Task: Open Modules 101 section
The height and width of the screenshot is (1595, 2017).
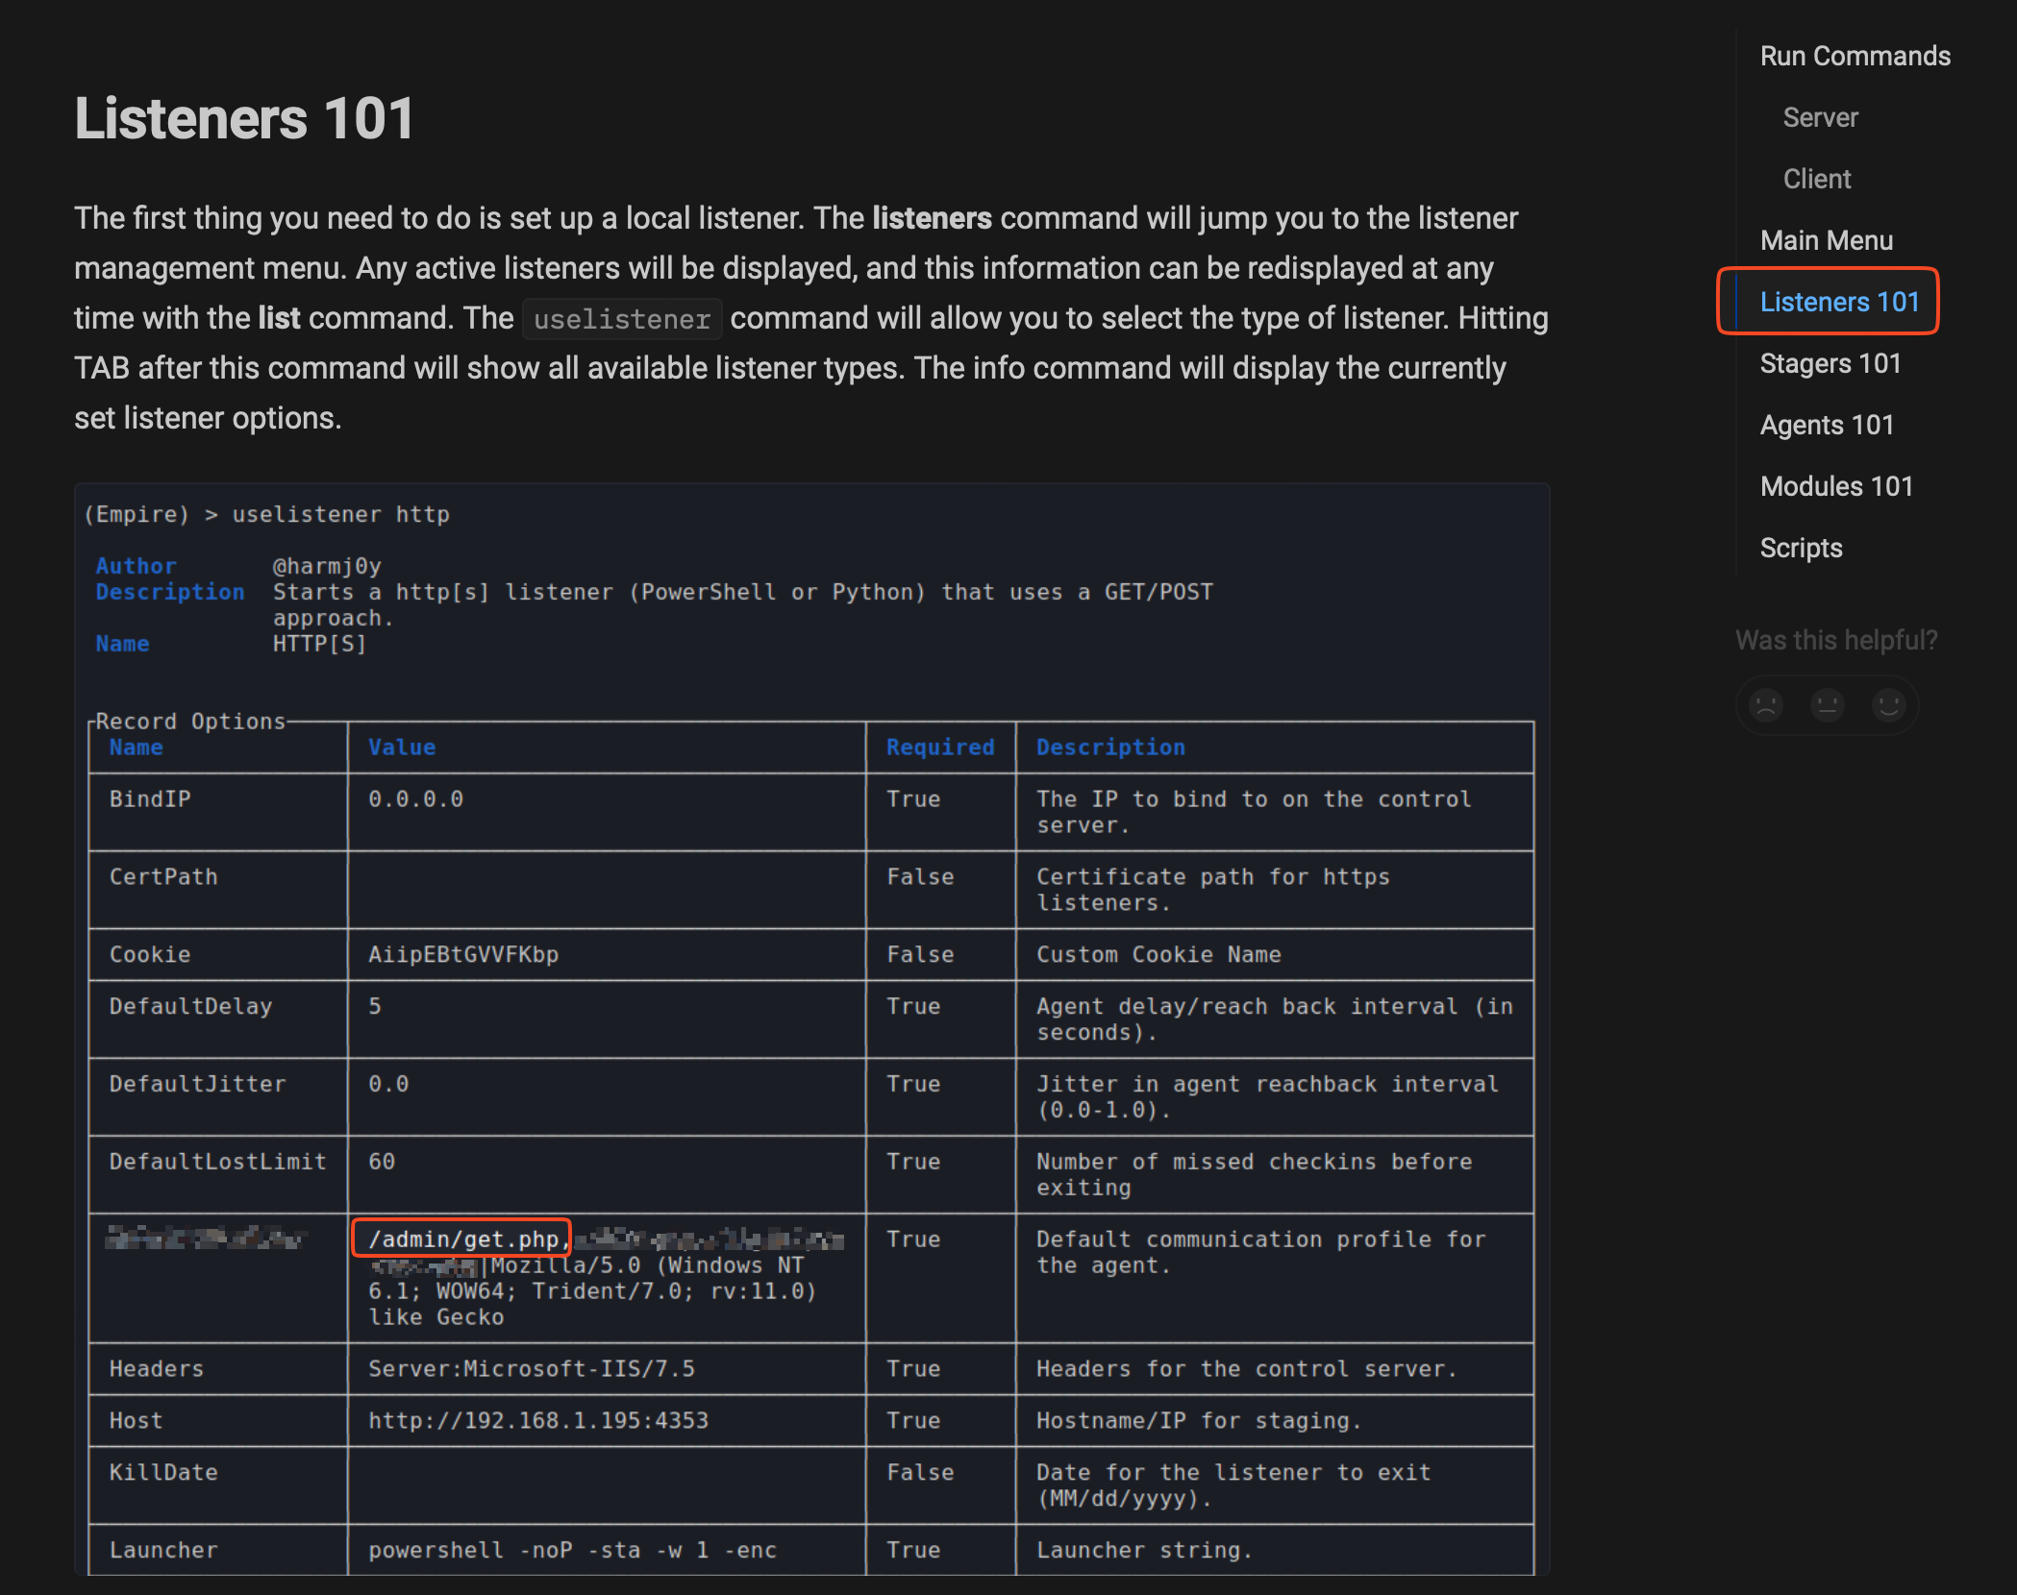Action: pyautogui.click(x=1836, y=486)
